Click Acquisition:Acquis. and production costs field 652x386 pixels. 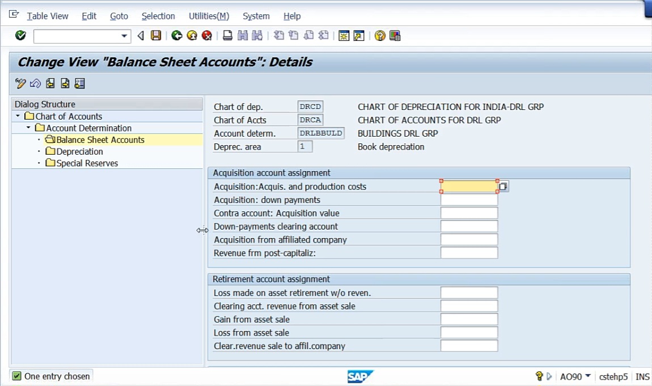pyautogui.click(x=469, y=186)
